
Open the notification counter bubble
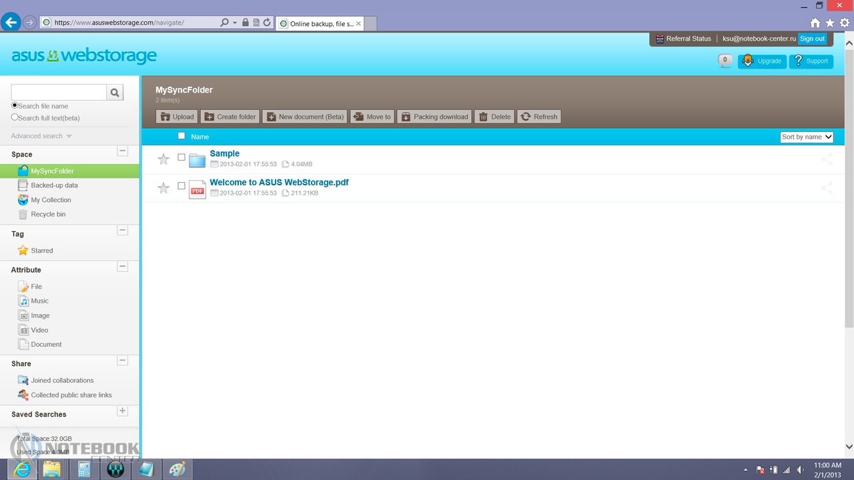[x=725, y=61]
